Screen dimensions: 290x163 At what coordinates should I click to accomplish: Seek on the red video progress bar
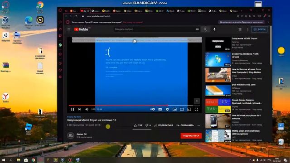[x=118, y=105]
